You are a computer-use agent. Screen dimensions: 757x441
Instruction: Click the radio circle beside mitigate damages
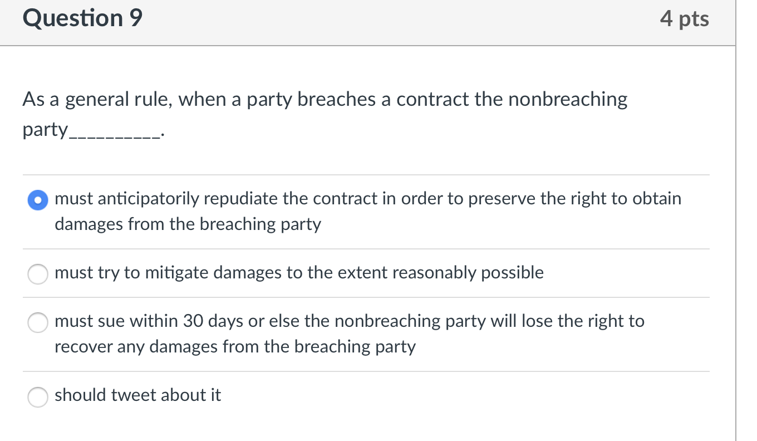[x=37, y=274]
